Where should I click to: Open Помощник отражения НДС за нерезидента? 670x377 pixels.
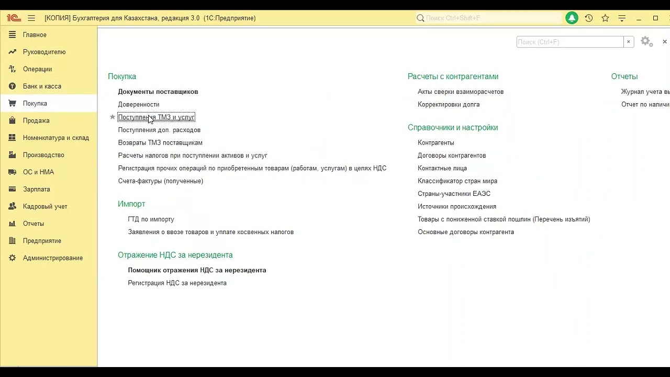click(x=197, y=270)
